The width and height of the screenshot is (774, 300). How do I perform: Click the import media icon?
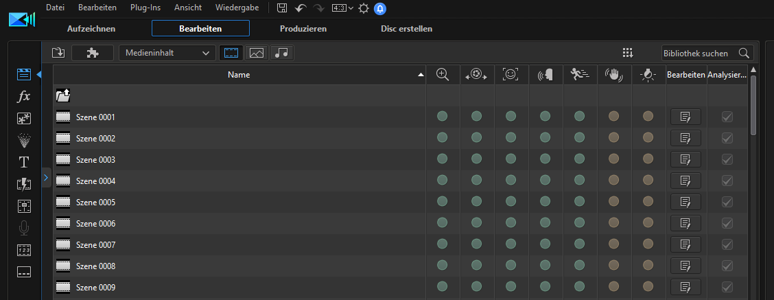click(58, 53)
